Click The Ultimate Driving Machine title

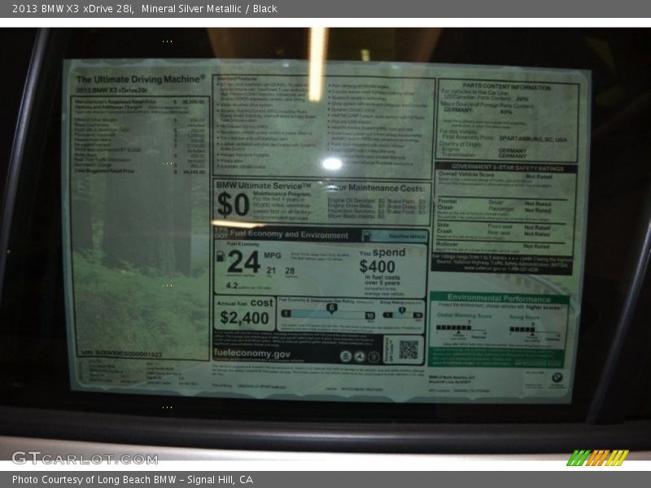[x=140, y=80]
